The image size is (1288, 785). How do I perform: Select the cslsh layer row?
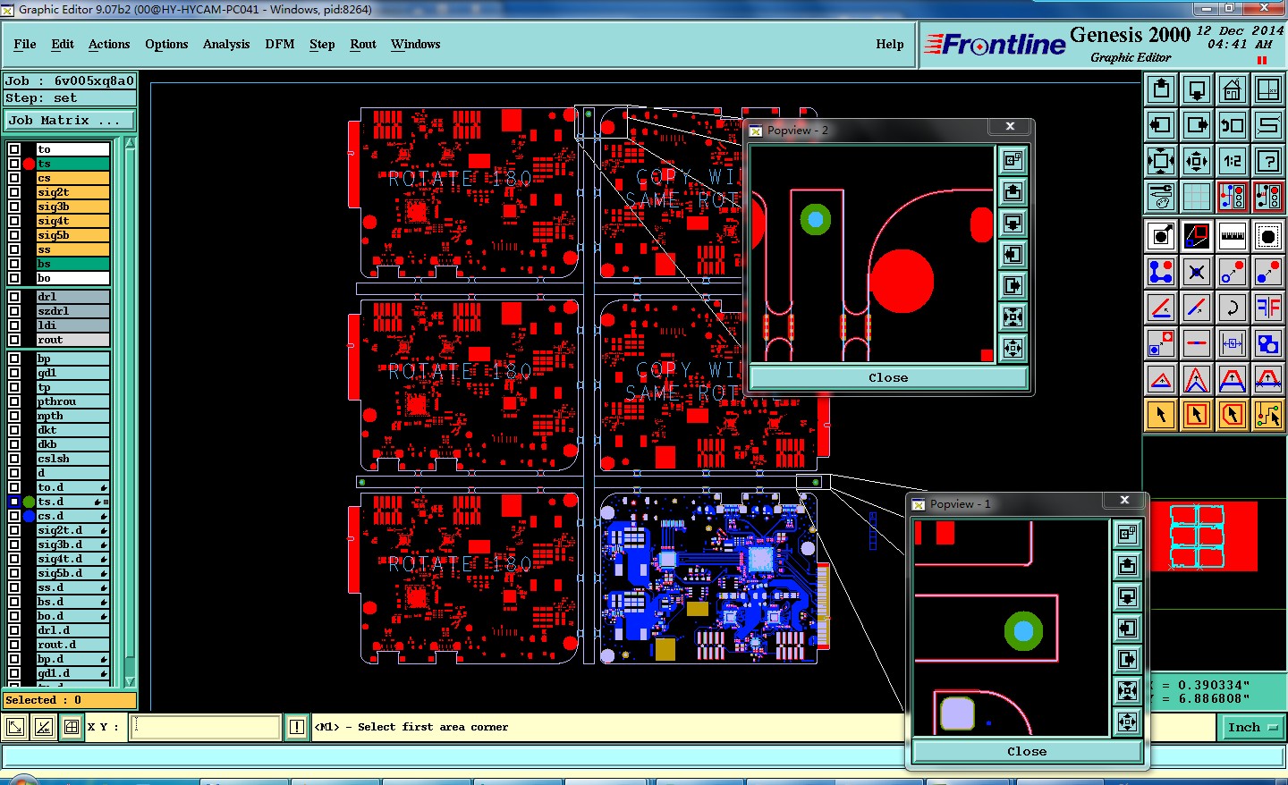(72, 459)
